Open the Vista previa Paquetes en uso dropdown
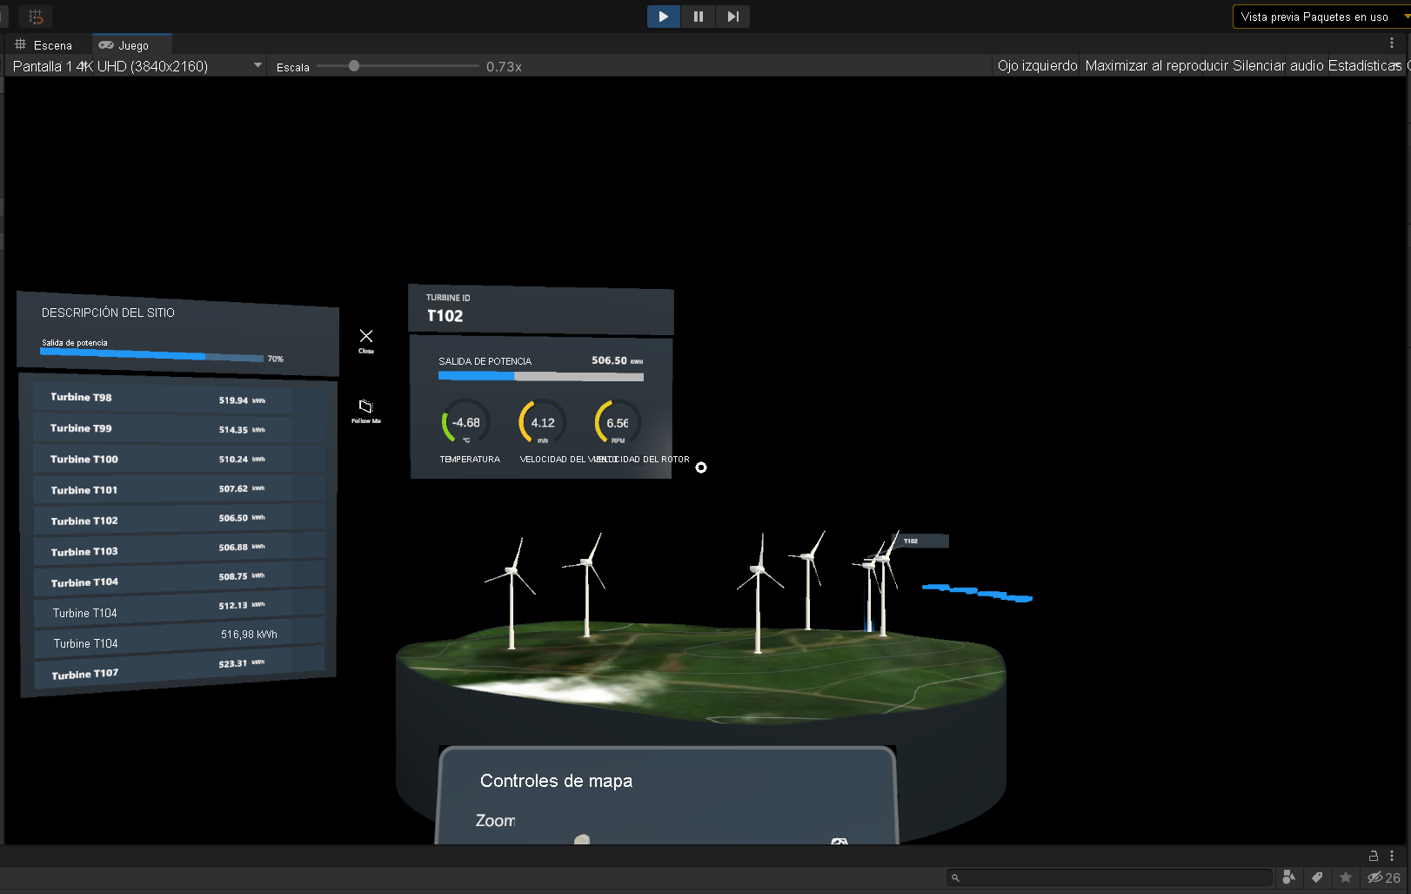Image resolution: width=1411 pixels, height=894 pixels. tap(1320, 16)
